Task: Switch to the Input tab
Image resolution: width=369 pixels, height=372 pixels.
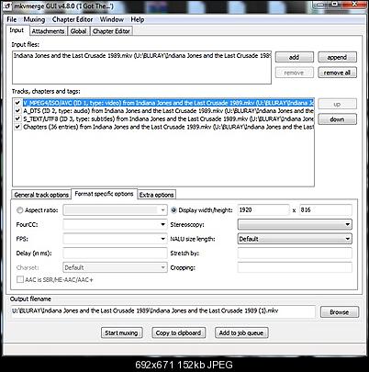Action: [x=17, y=30]
